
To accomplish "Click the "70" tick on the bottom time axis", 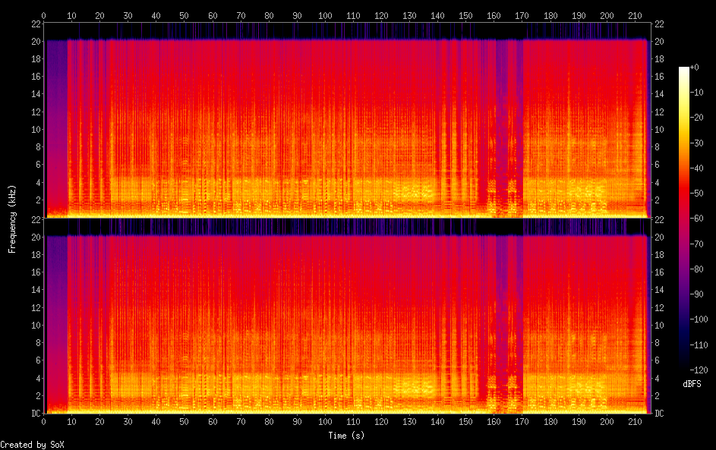I will tap(241, 422).
